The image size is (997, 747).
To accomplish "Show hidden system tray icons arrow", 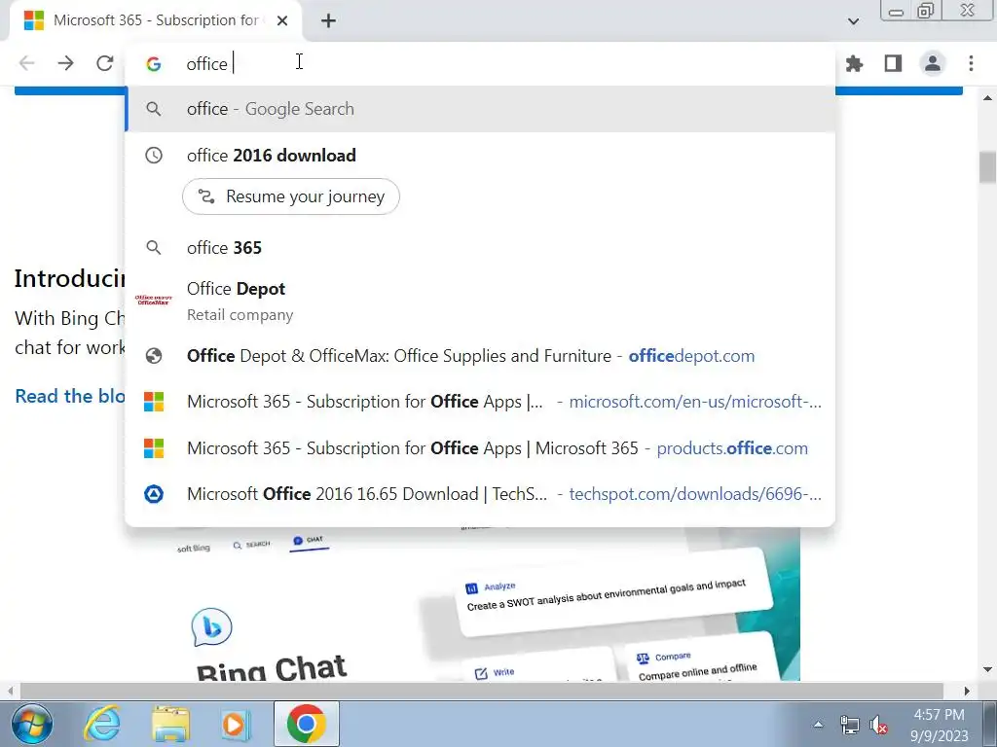I will 818,725.
